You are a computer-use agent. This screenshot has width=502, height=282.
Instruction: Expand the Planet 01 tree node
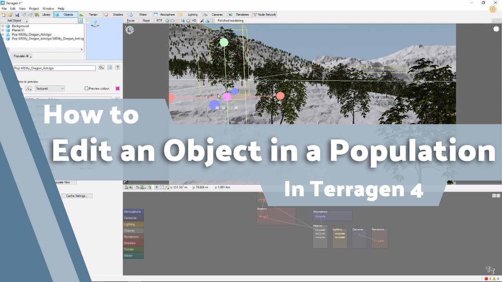pyautogui.click(x=3, y=30)
